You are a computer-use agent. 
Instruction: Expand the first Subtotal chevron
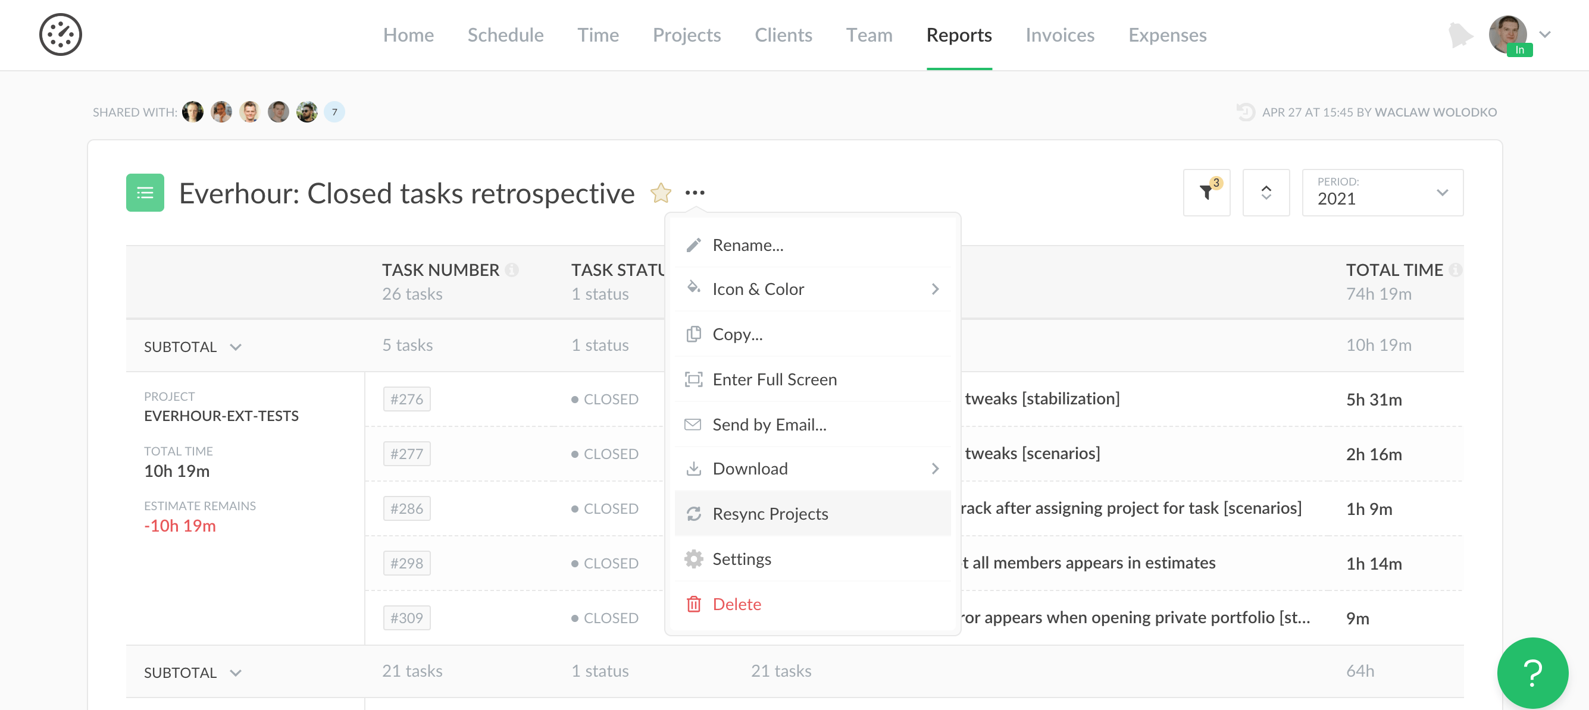coord(236,347)
